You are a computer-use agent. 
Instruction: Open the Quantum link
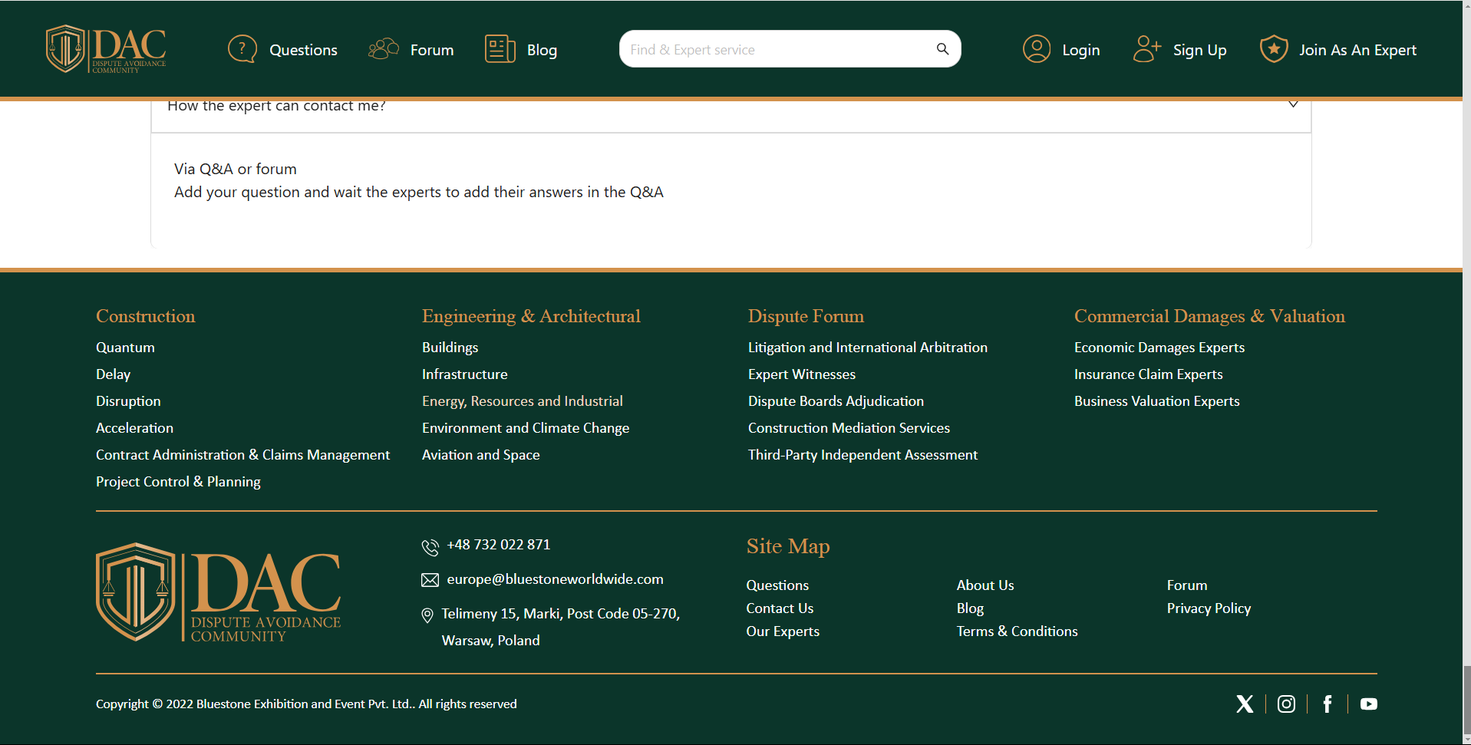click(125, 348)
